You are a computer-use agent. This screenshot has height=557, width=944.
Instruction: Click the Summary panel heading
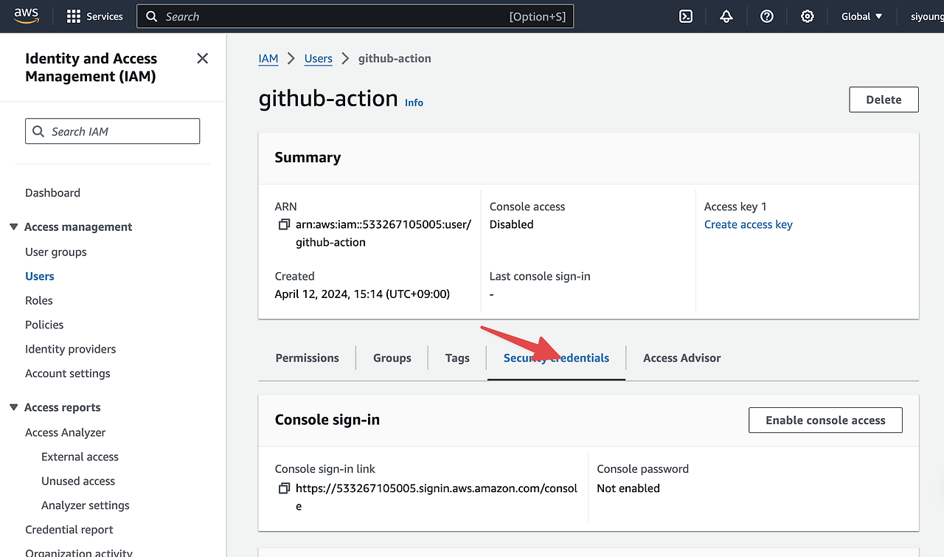308,157
